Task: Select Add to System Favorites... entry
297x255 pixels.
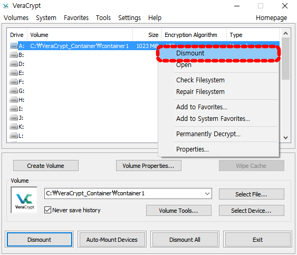Action: [218, 119]
